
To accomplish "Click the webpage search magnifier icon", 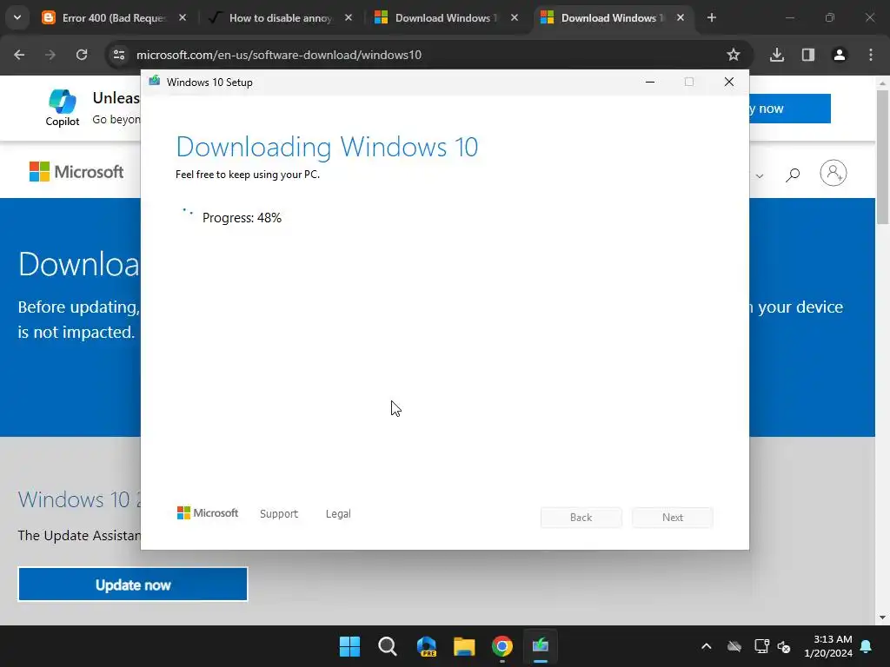I will pos(793,175).
